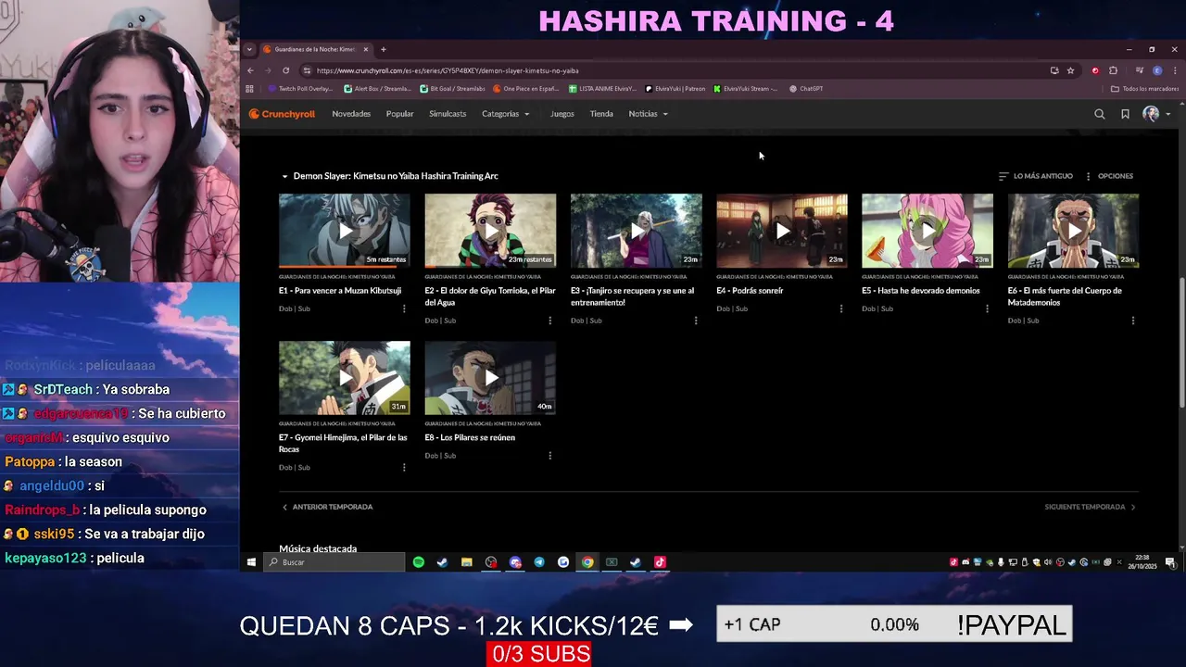Open the ElviraYuki Patreon bookmark
This screenshot has height=667, width=1186.
tap(675, 89)
